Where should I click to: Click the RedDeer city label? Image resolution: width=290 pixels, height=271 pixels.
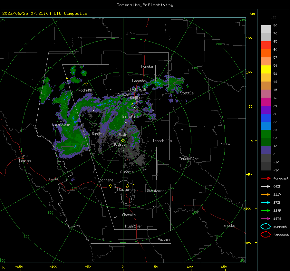137,98
